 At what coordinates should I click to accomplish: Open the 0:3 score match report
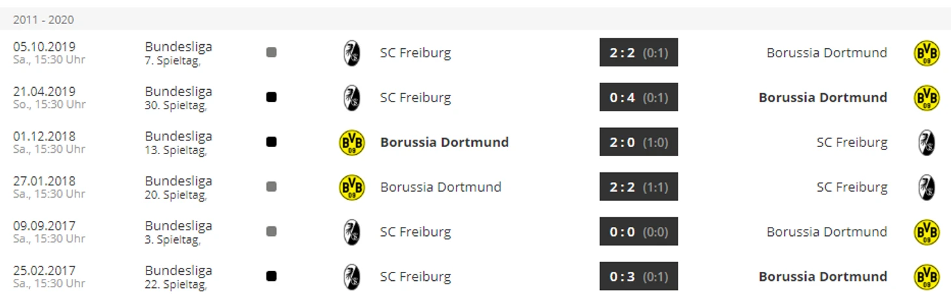pos(638,276)
